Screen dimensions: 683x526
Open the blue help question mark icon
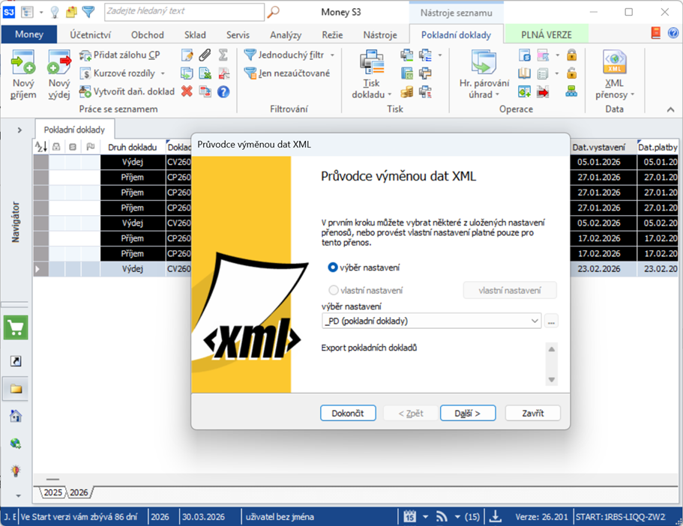223,91
